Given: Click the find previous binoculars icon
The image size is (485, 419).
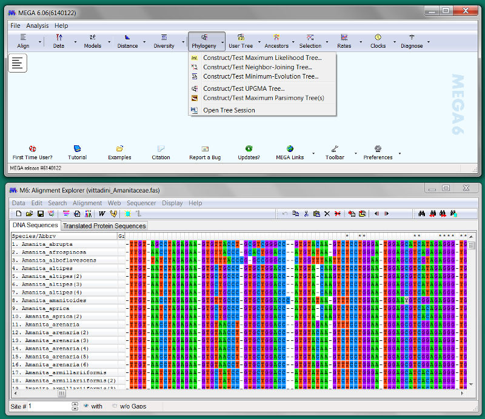Looking at the screenshot, I should point(432,214).
